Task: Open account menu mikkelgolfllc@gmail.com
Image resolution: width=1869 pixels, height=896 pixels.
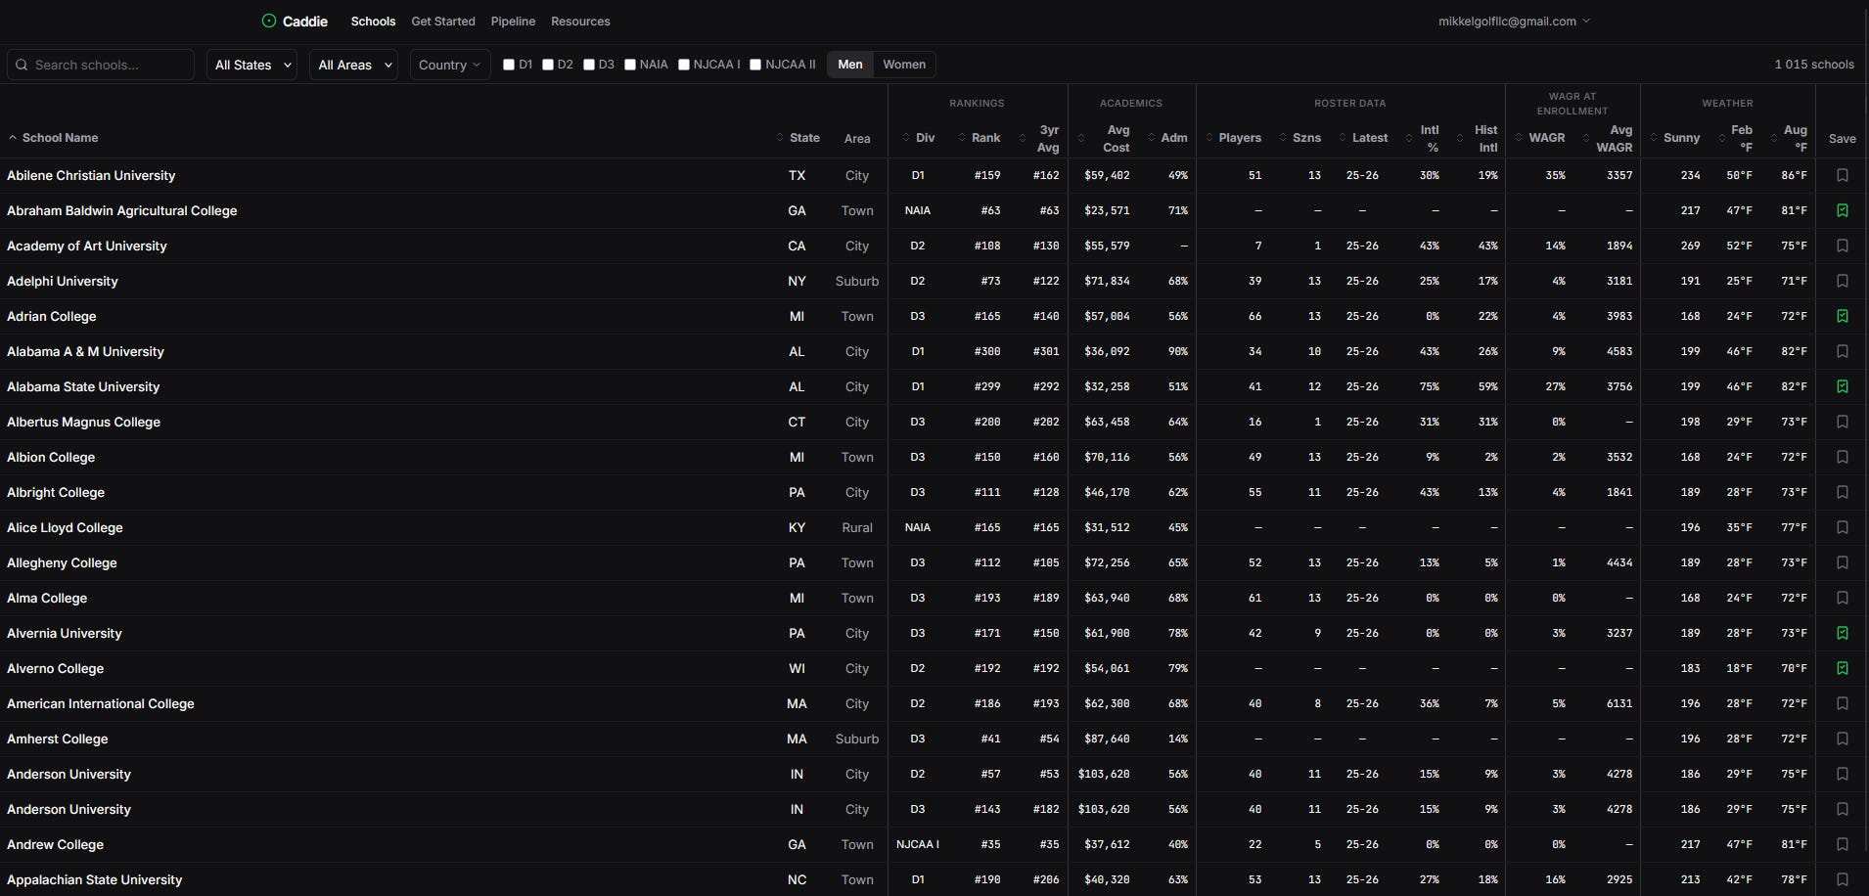Action: point(1514,21)
